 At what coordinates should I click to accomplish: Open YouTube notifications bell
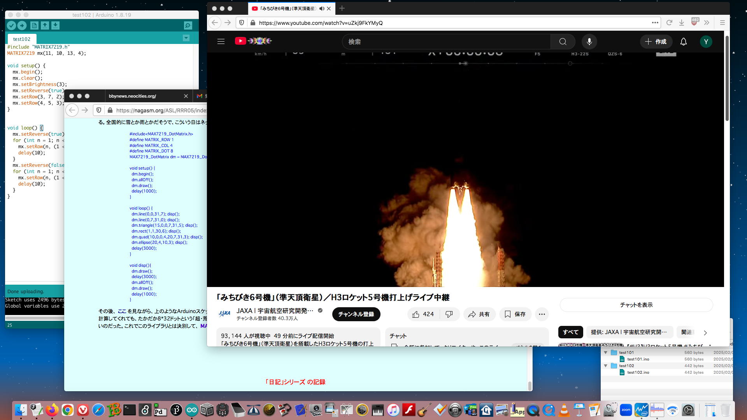point(683,42)
